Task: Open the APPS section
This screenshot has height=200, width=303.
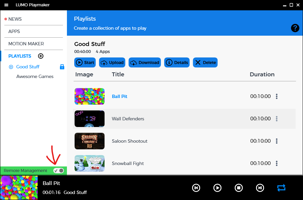Action: (x=14, y=32)
